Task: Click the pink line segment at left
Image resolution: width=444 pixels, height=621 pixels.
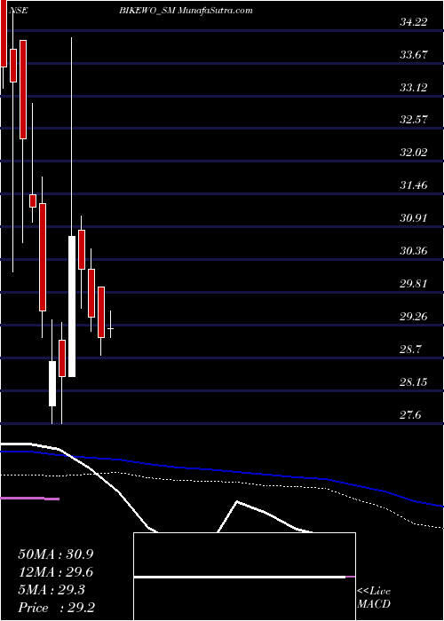Action: tap(29, 499)
